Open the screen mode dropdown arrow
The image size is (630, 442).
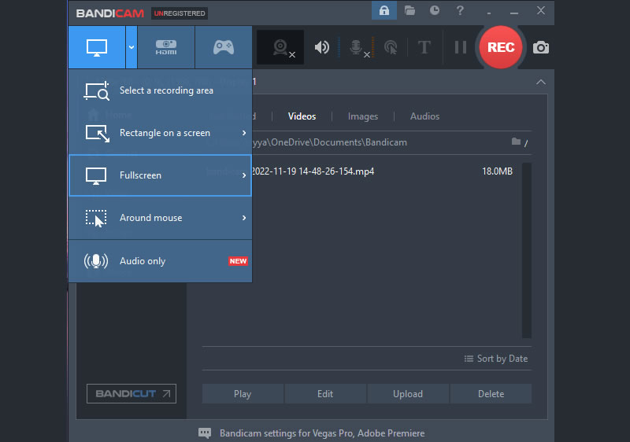tap(132, 47)
